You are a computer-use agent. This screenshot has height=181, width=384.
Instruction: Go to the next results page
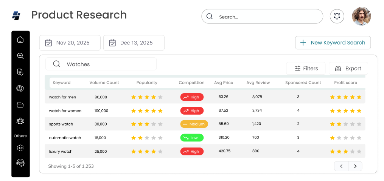point(355,166)
